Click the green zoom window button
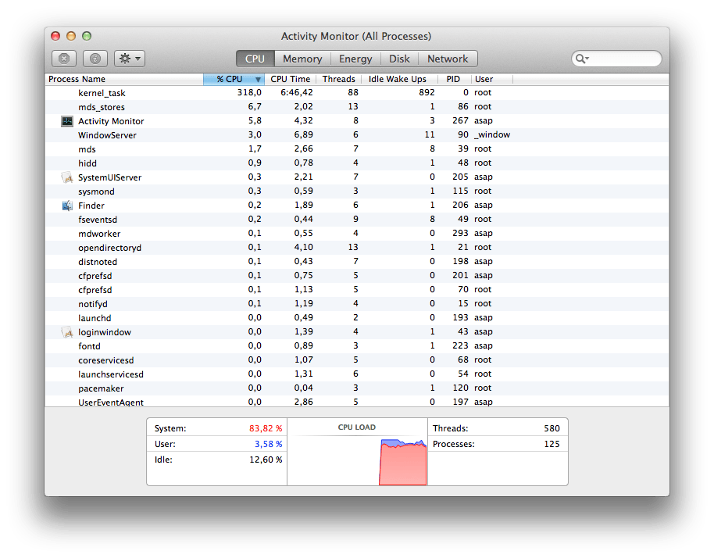The height and width of the screenshot is (558, 714). pyautogui.click(x=87, y=36)
